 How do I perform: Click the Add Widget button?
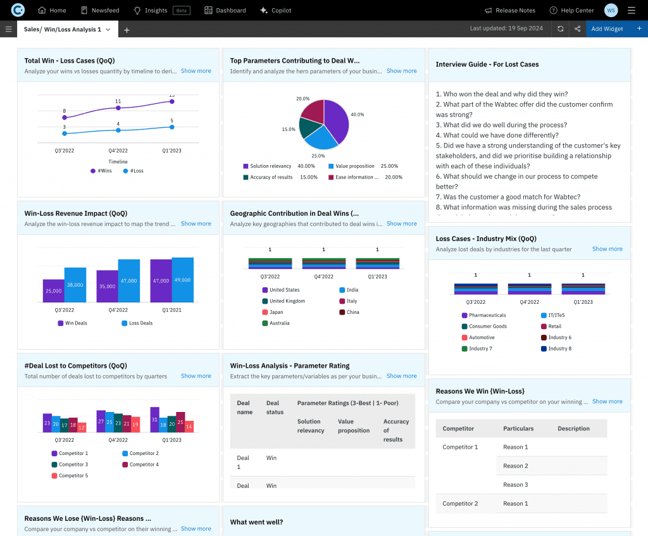[x=607, y=29]
